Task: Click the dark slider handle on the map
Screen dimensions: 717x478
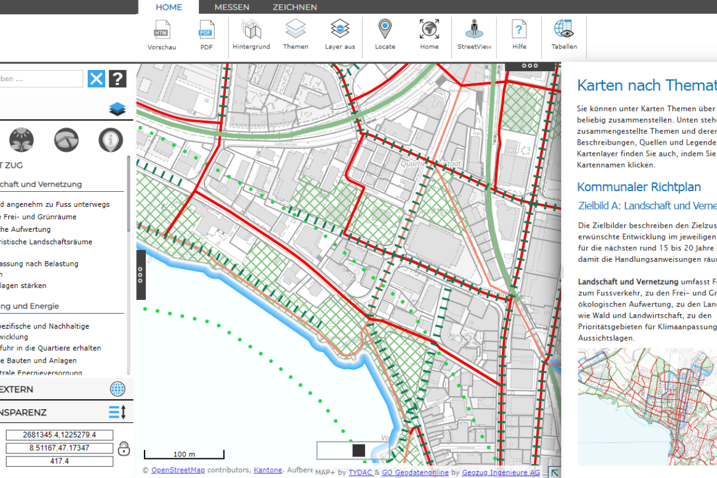Action: (358, 451)
